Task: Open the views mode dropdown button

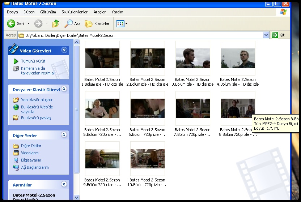Action: [x=122, y=23]
